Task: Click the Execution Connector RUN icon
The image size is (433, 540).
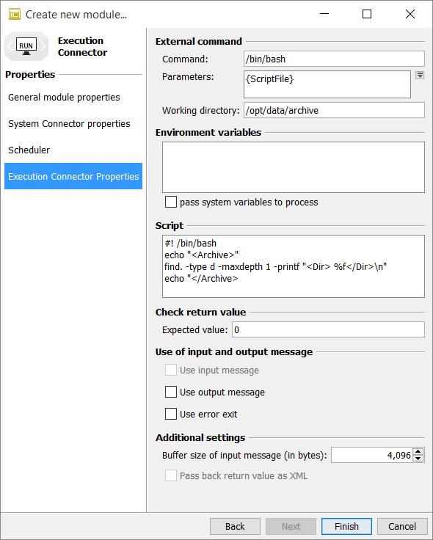Action: (26, 46)
